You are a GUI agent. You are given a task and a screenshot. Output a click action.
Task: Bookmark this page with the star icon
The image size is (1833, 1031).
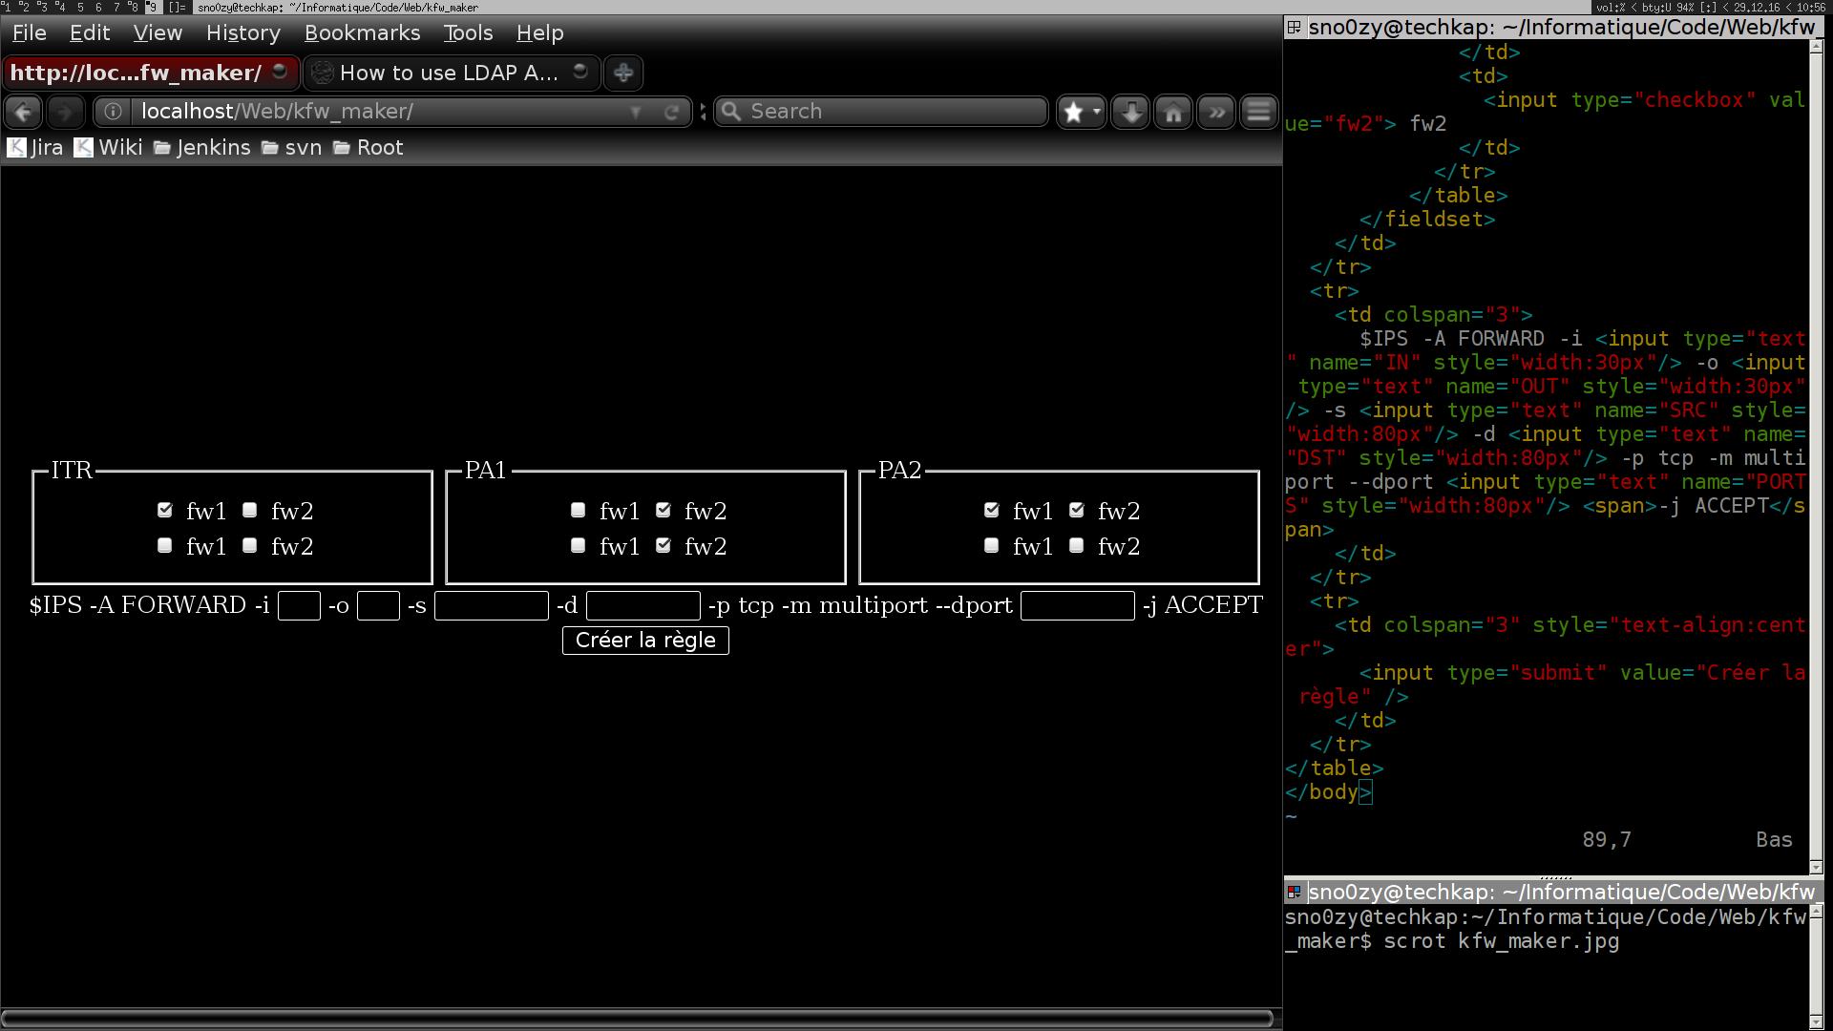pyautogui.click(x=1073, y=112)
